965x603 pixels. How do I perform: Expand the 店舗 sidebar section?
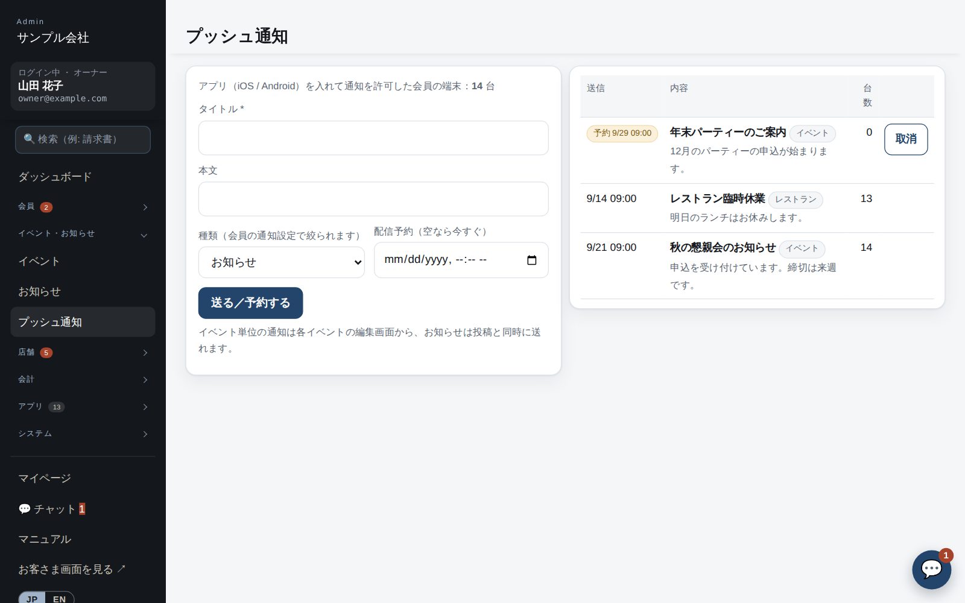(x=83, y=352)
